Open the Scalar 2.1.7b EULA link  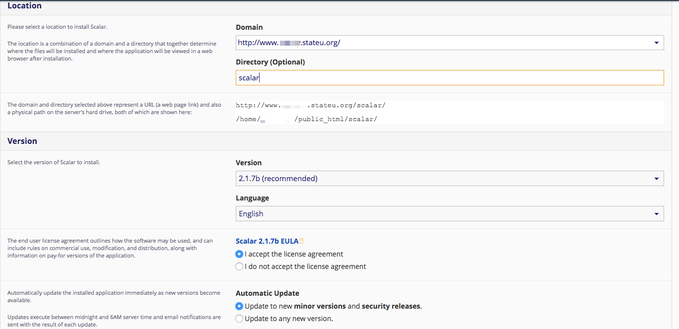point(267,241)
